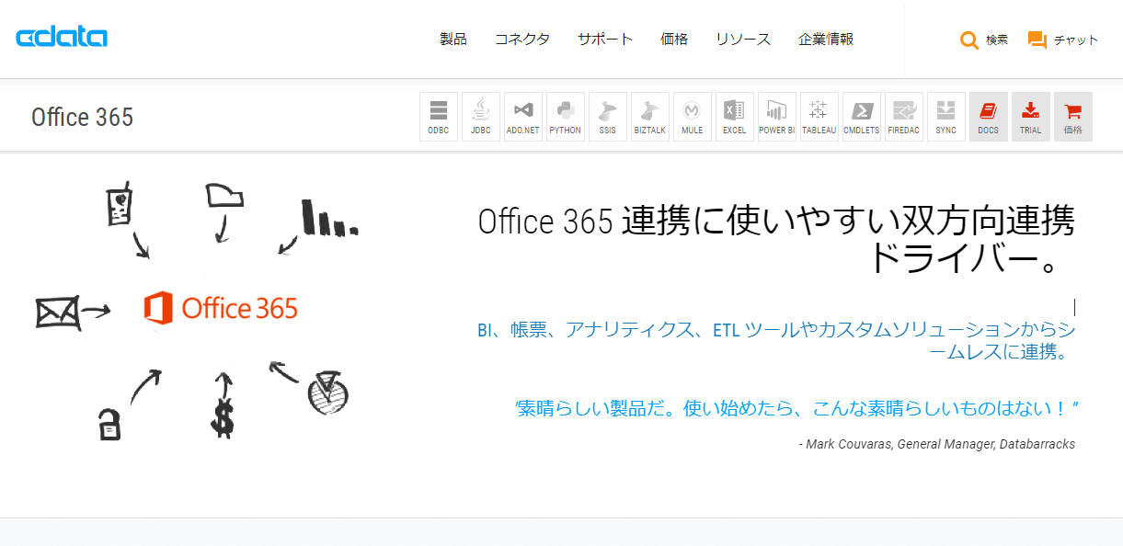Open the コネクタ menu
This screenshot has width=1123, height=546.
pos(522,39)
